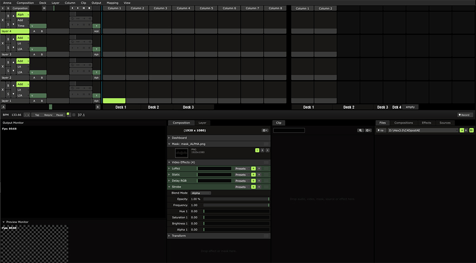The height and width of the screenshot is (263, 476).
Task: Trigger Column 8 header
Action: point(275,8)
